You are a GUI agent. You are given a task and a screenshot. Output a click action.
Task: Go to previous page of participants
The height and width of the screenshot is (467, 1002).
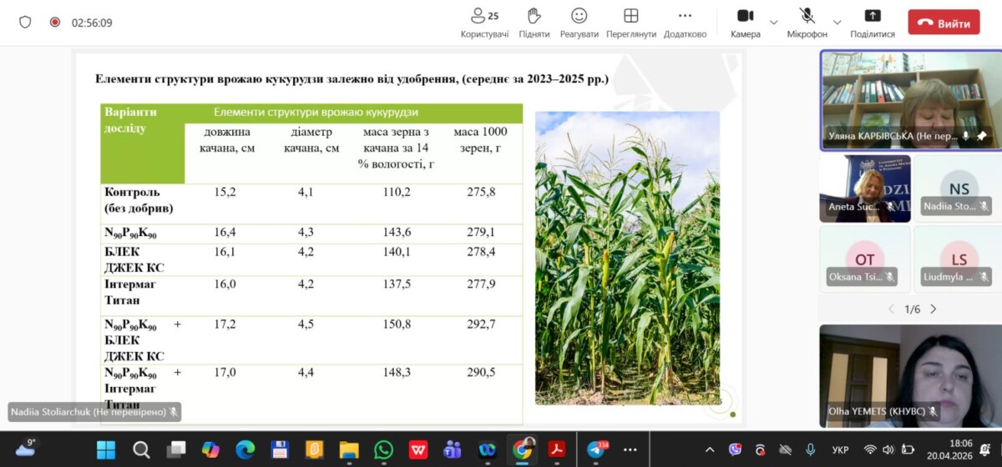coord(891,309)
